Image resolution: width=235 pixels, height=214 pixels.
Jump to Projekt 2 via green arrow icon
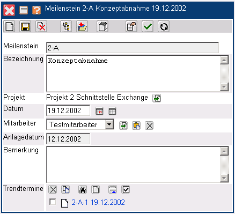157,98
